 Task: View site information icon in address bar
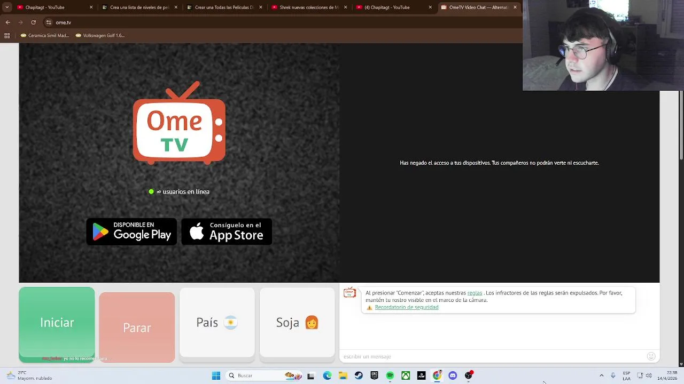(49, 22)
